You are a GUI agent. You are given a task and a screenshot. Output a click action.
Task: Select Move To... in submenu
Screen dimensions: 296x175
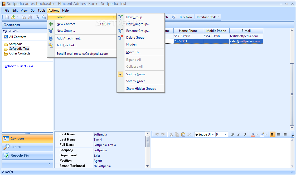click(141, 52)
